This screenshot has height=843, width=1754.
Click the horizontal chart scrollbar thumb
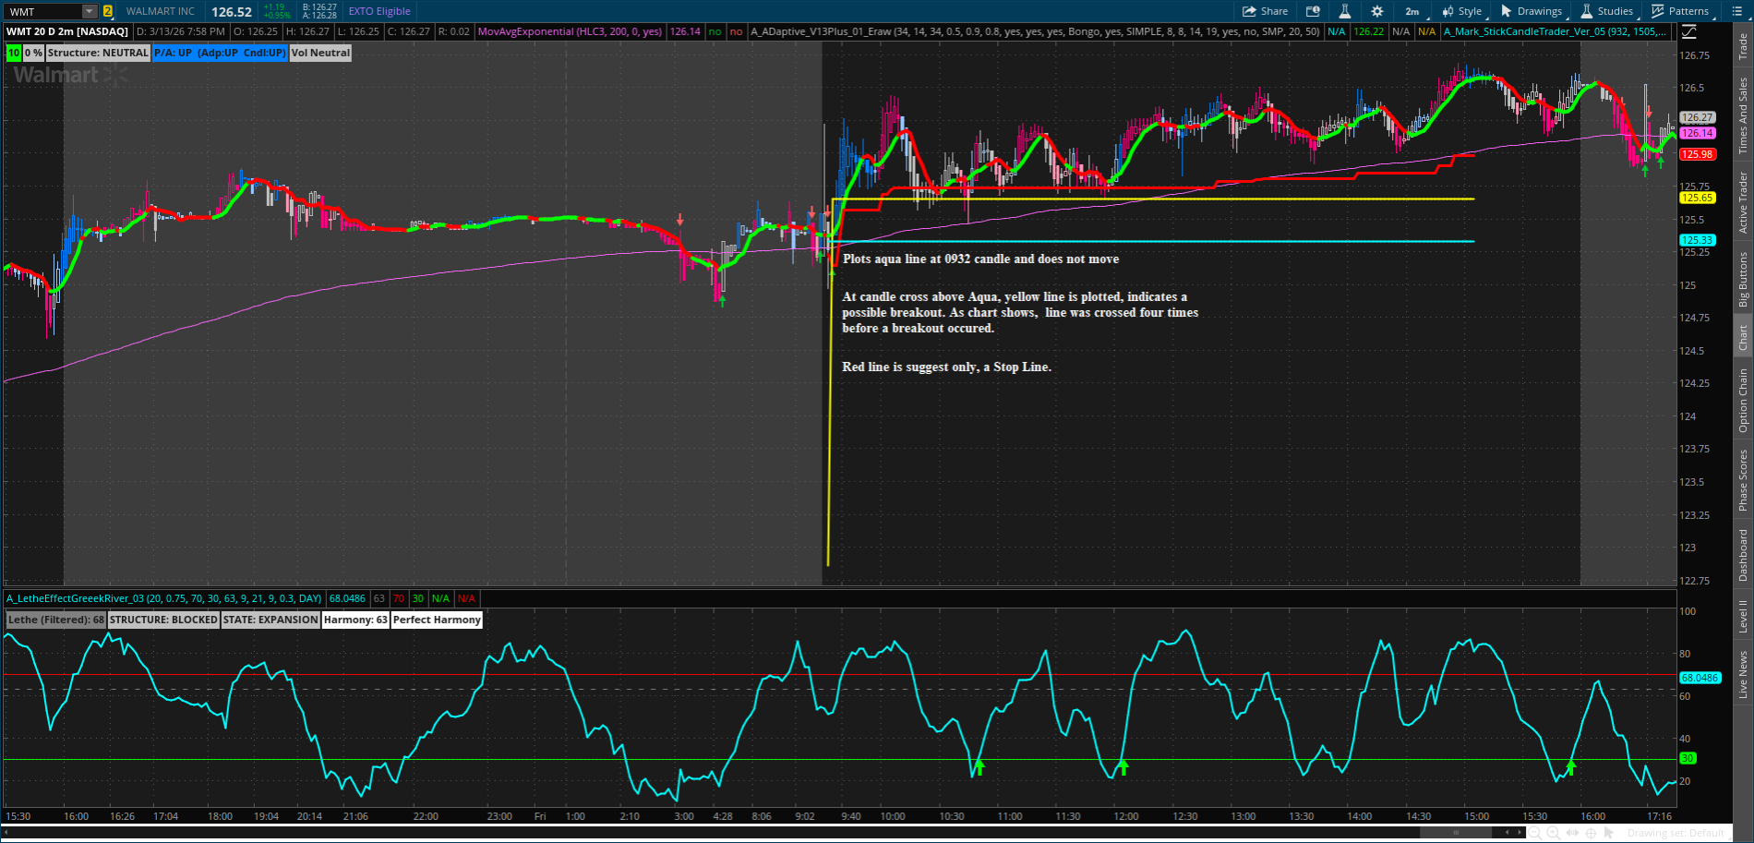[1456, 833]
